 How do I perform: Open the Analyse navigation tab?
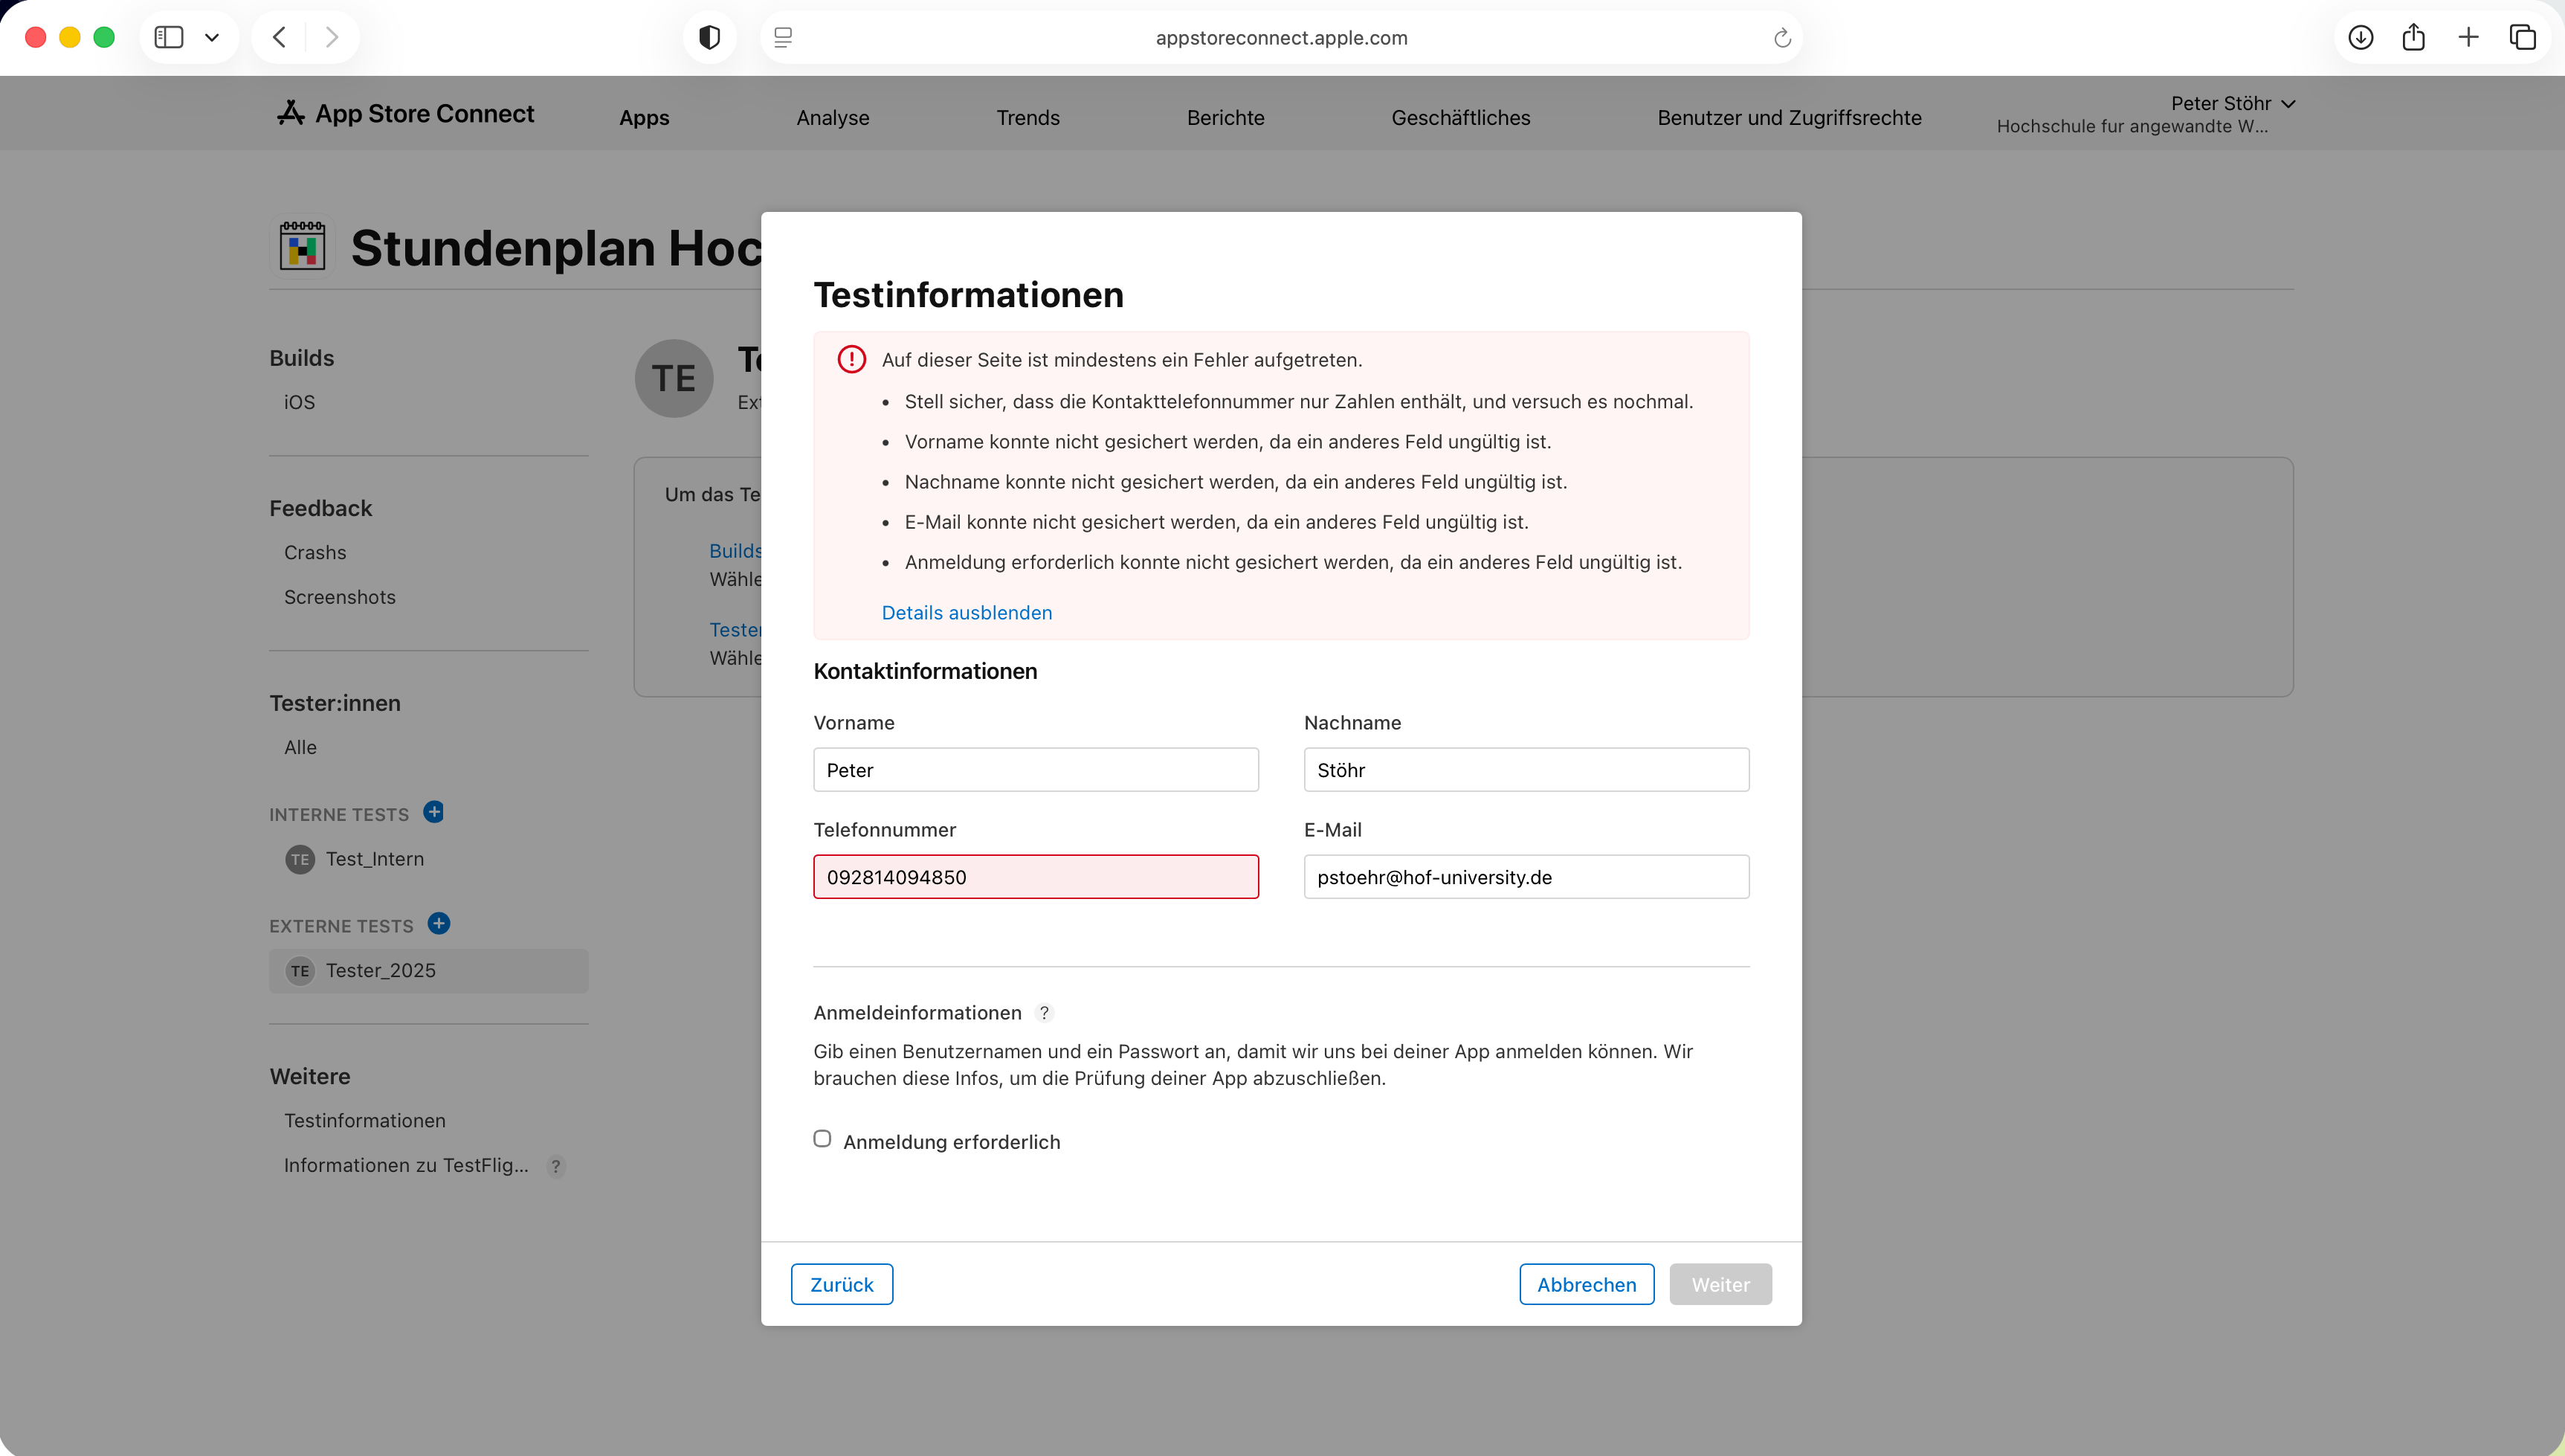[832, 118]
